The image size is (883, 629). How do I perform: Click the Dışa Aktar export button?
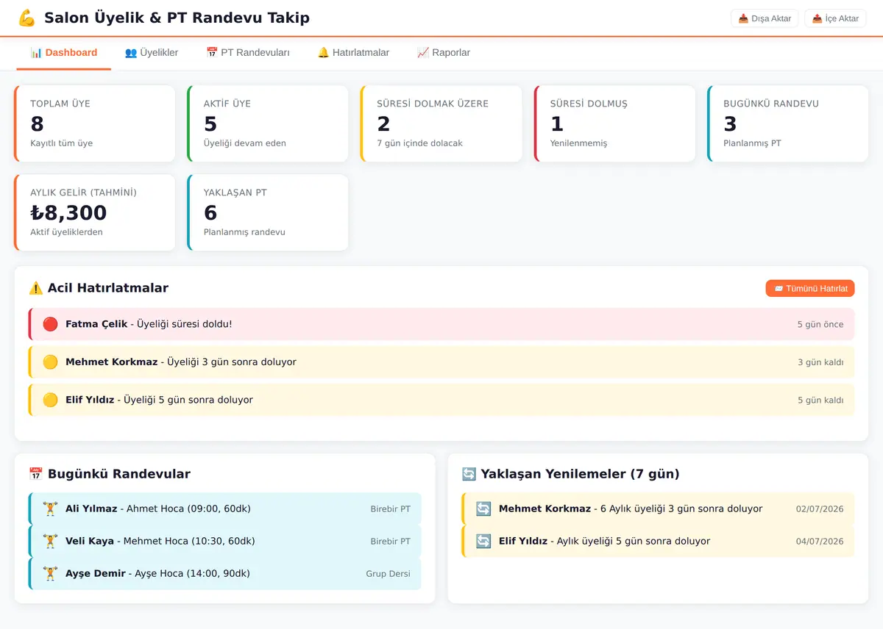pyautogui.click(x=765, y=18)
